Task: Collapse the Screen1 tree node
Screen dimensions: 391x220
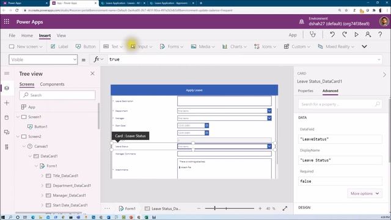Action: [18, 117]
